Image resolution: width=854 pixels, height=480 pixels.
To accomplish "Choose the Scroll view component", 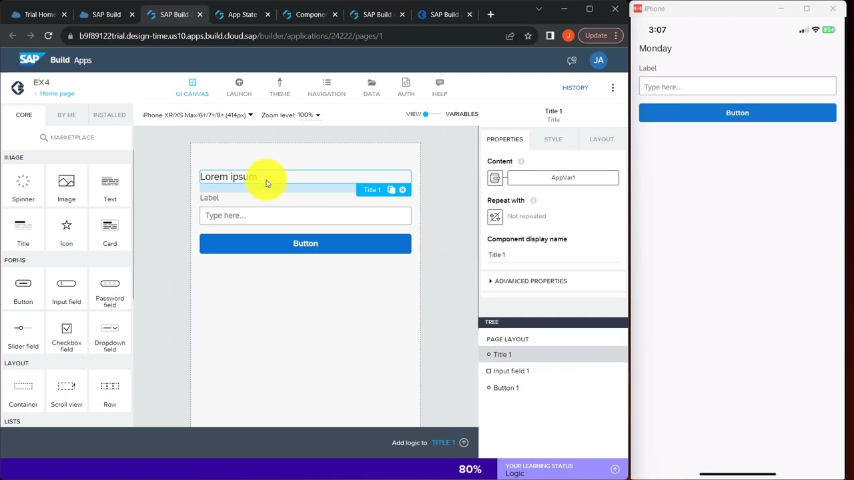I will (x=66, y=392).
